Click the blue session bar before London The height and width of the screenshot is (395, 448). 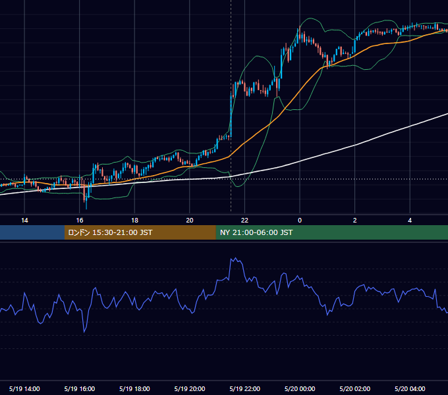coord(32,232)
